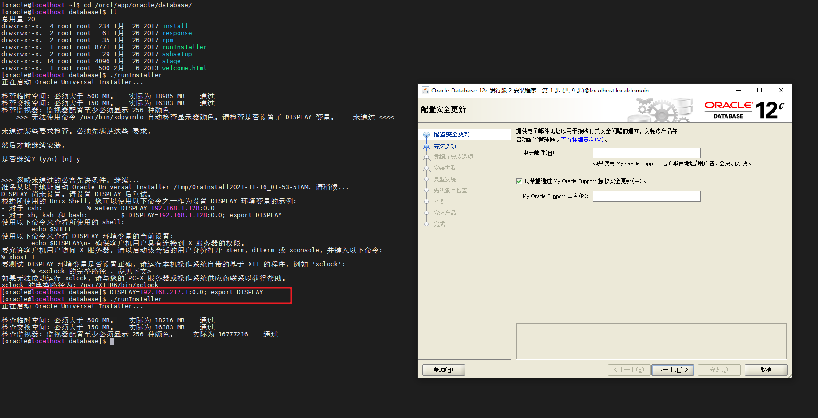Click the ORACLE 12c DATABASE logo

(x=744, y=110)
